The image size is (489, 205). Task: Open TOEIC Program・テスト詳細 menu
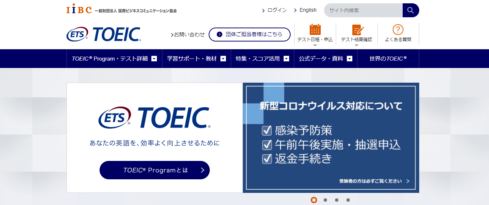114,58
